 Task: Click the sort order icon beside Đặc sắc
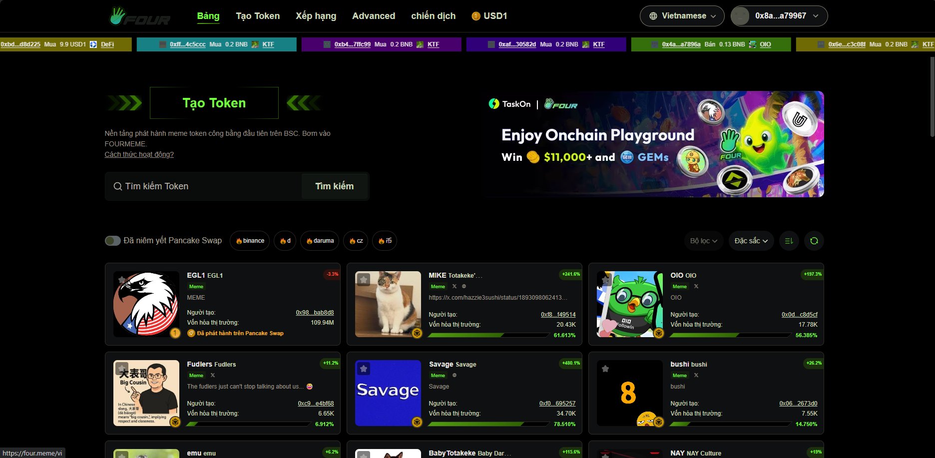(x=789, y=241)
